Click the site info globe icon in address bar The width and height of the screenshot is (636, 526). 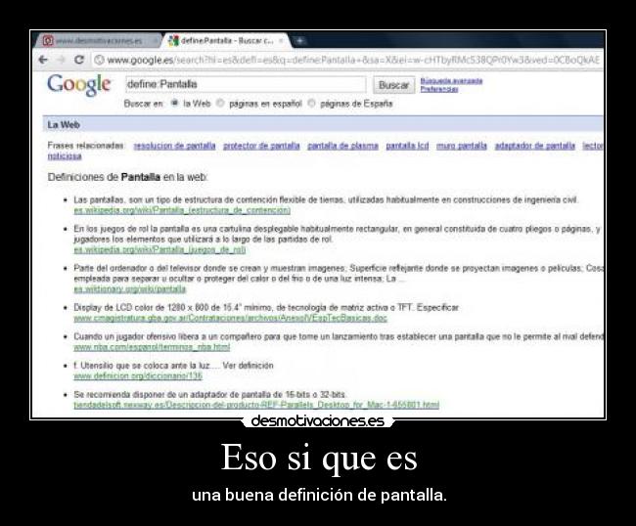(x=99, y=60)
